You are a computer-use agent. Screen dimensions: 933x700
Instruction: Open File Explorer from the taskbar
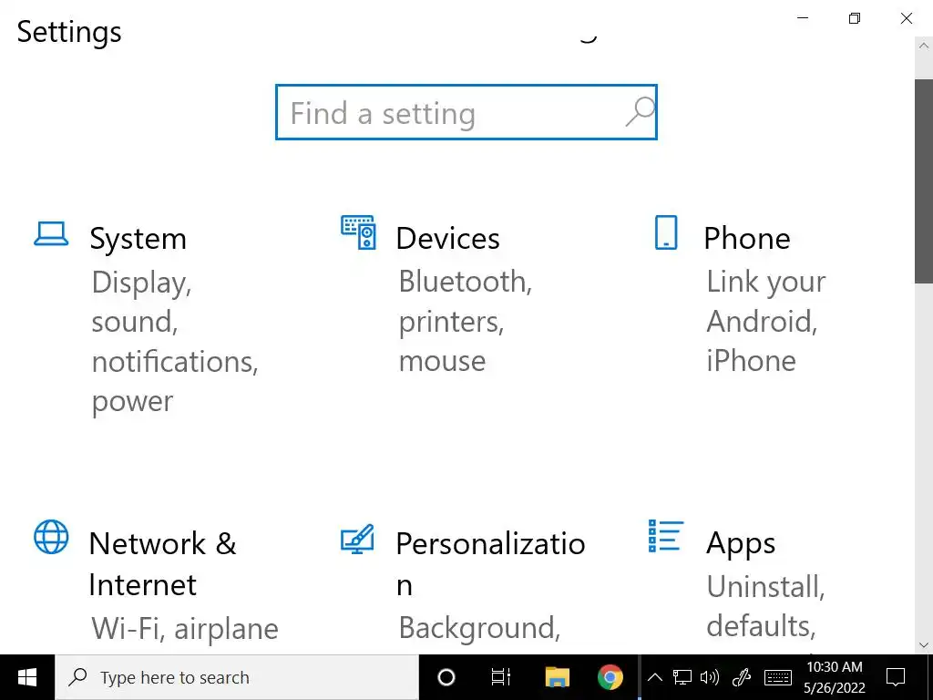tap(557, 677)
